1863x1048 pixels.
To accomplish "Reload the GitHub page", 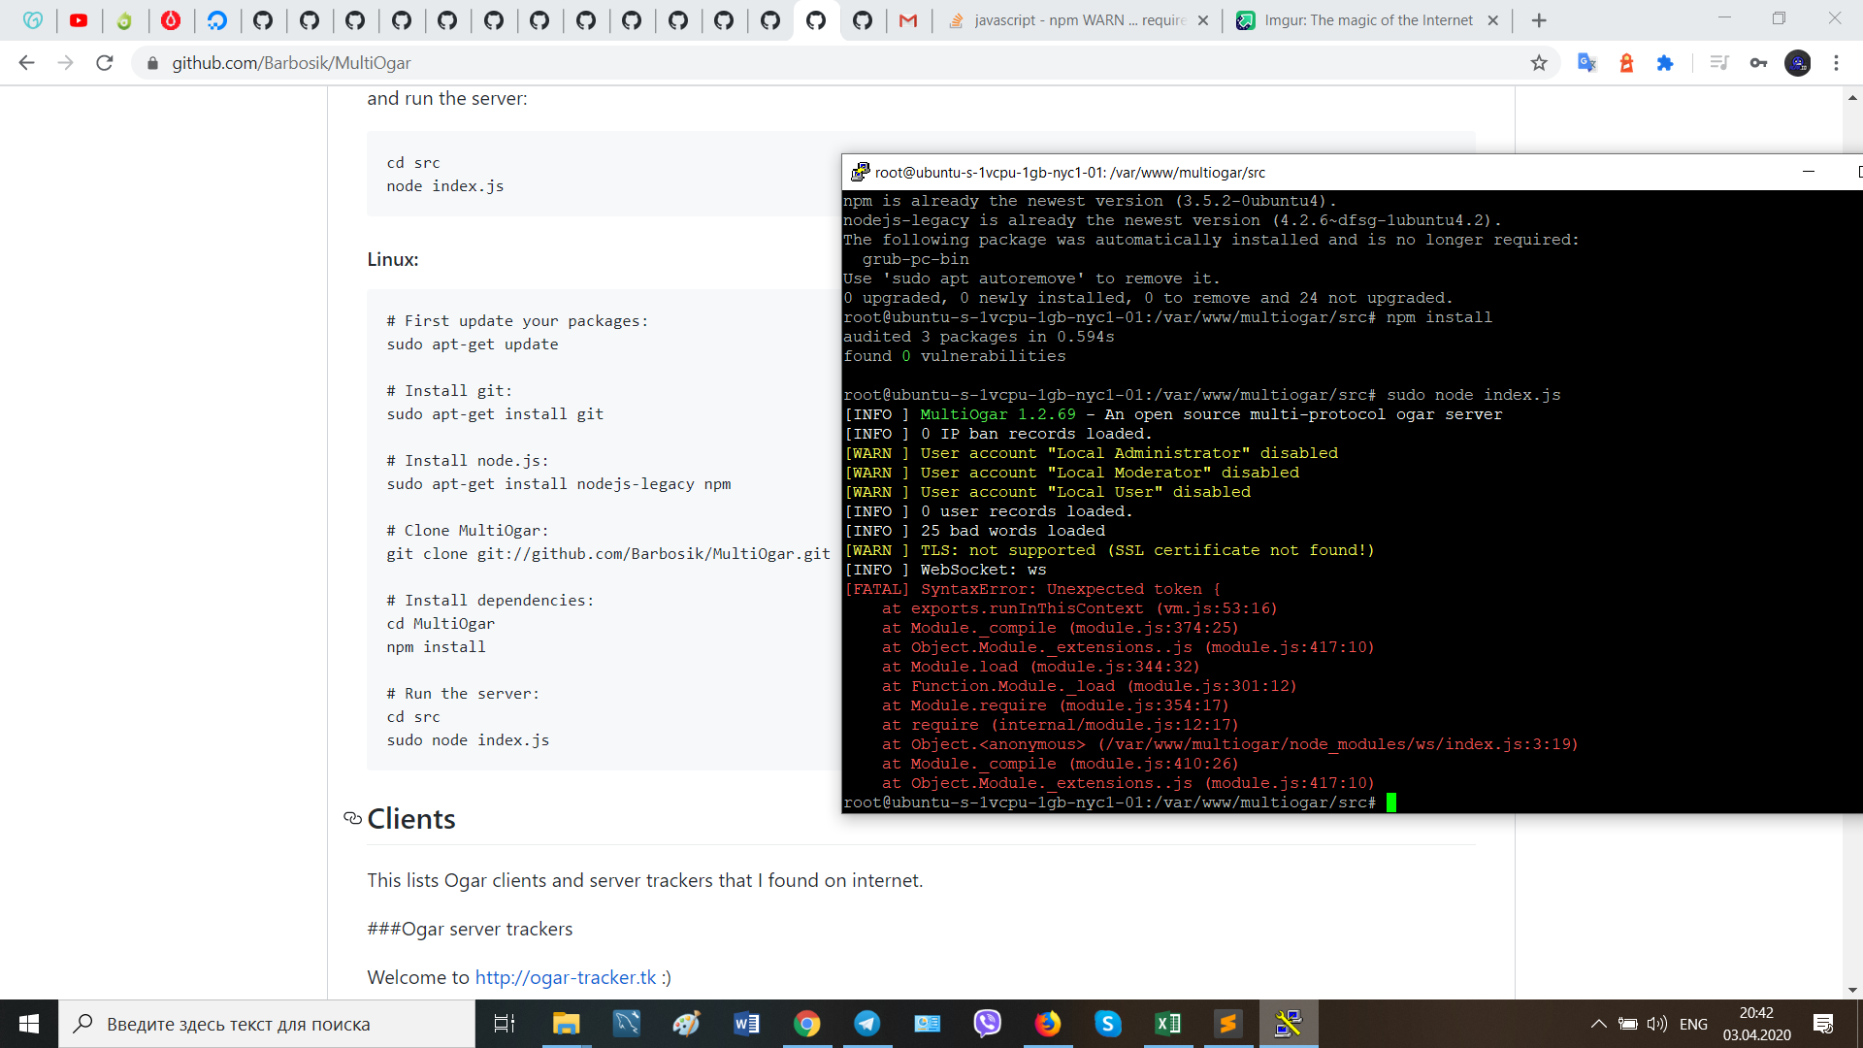I will [x=105, y=63].
